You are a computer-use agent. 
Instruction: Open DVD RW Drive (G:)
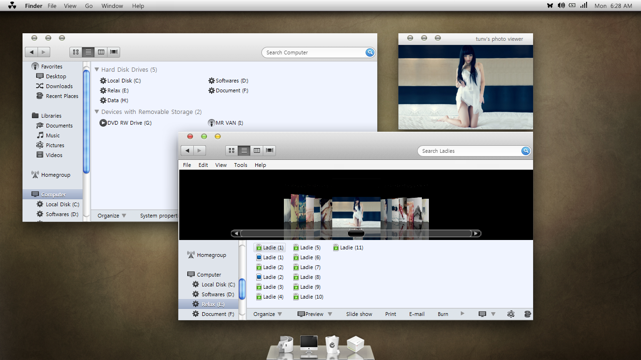click(126, 123)
